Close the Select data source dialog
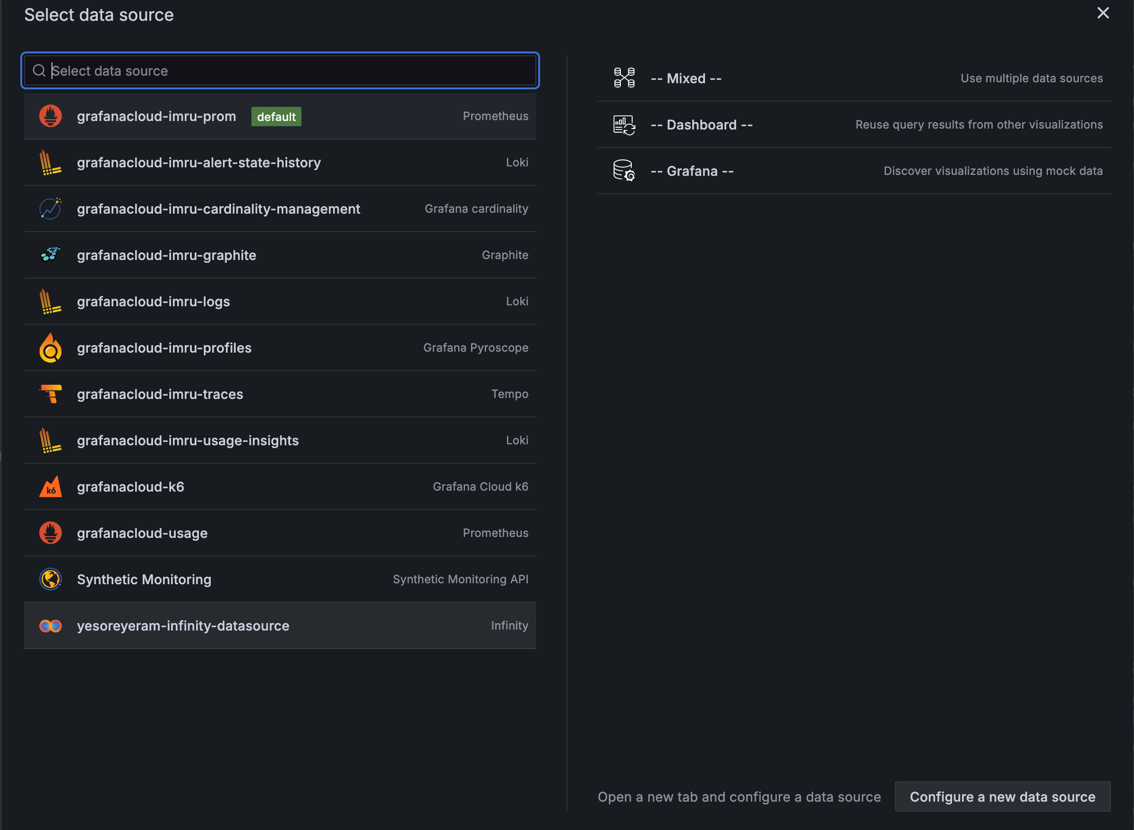Viewport: 1134px width, 830px height. click(1103, 13)
